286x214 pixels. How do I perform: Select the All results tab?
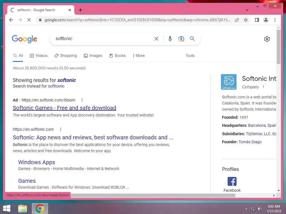tap(18, 56)
